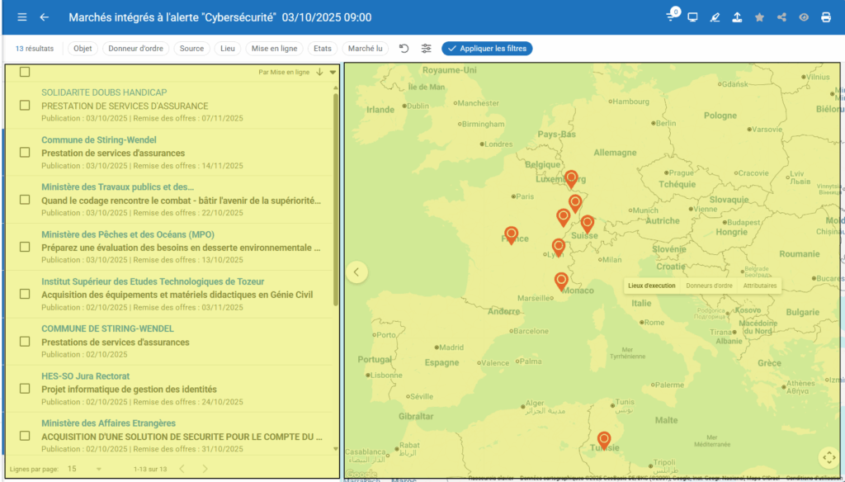Switch map to 'Donneurs d'ordre' tab

coord(709,286)
